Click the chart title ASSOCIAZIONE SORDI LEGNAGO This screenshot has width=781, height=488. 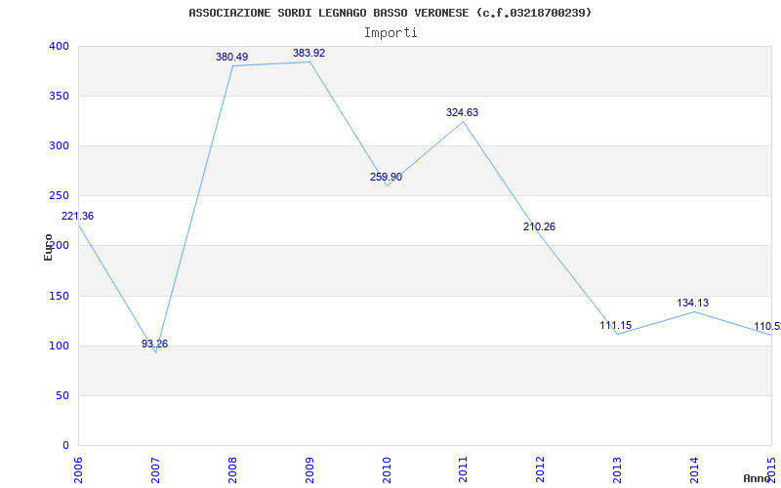tap(390, 13)
